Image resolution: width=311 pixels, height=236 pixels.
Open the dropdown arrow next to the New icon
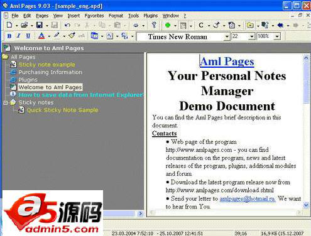click(x=16, y=26)
